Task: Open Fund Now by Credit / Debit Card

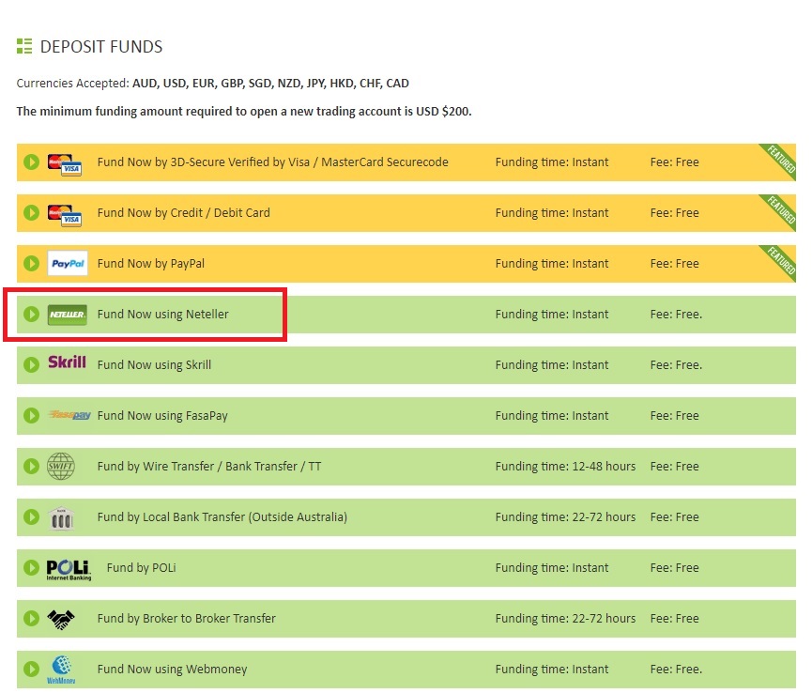Action: click(x=184, y=213)
